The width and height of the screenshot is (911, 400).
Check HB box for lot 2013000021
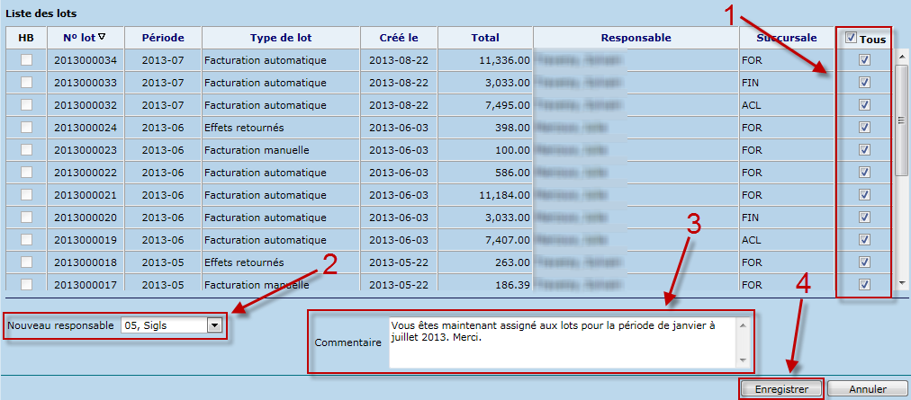point(27,195)
